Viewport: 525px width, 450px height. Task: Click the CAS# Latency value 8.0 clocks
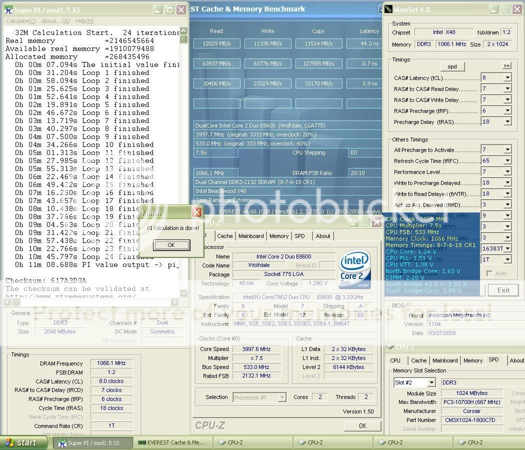(x=111, y=381)
